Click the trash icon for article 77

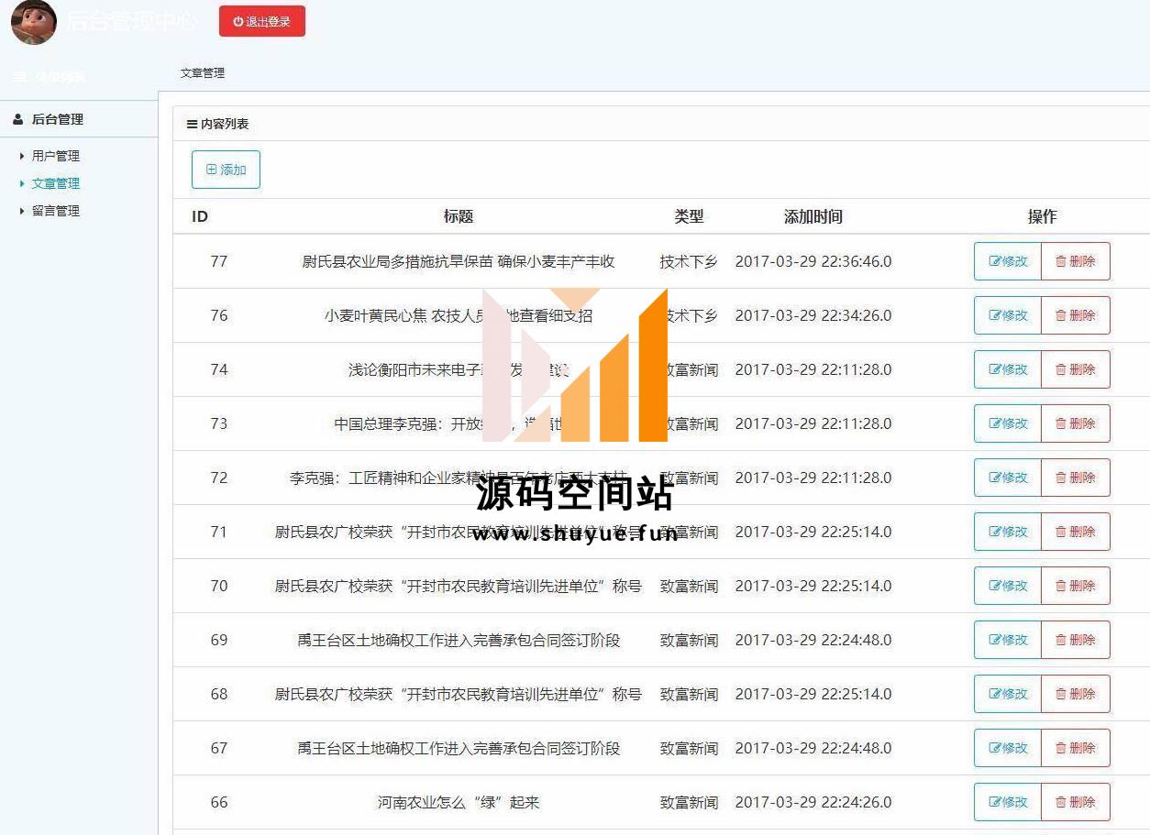(x=1061, y=261)
